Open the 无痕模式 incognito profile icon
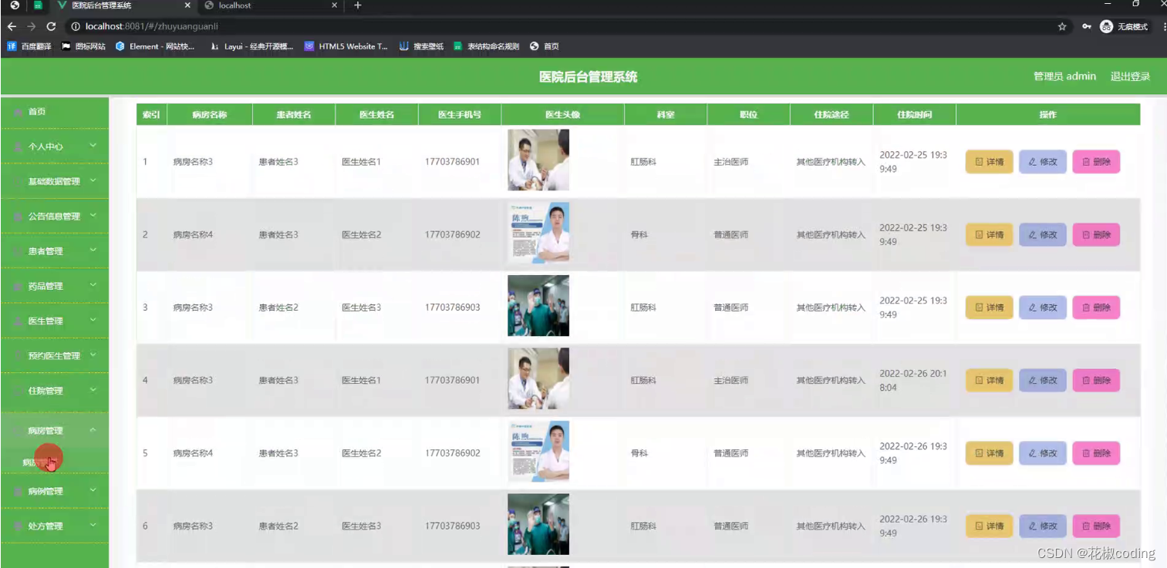Screen dimensions: 1167x568 [x=1124, y=26]
